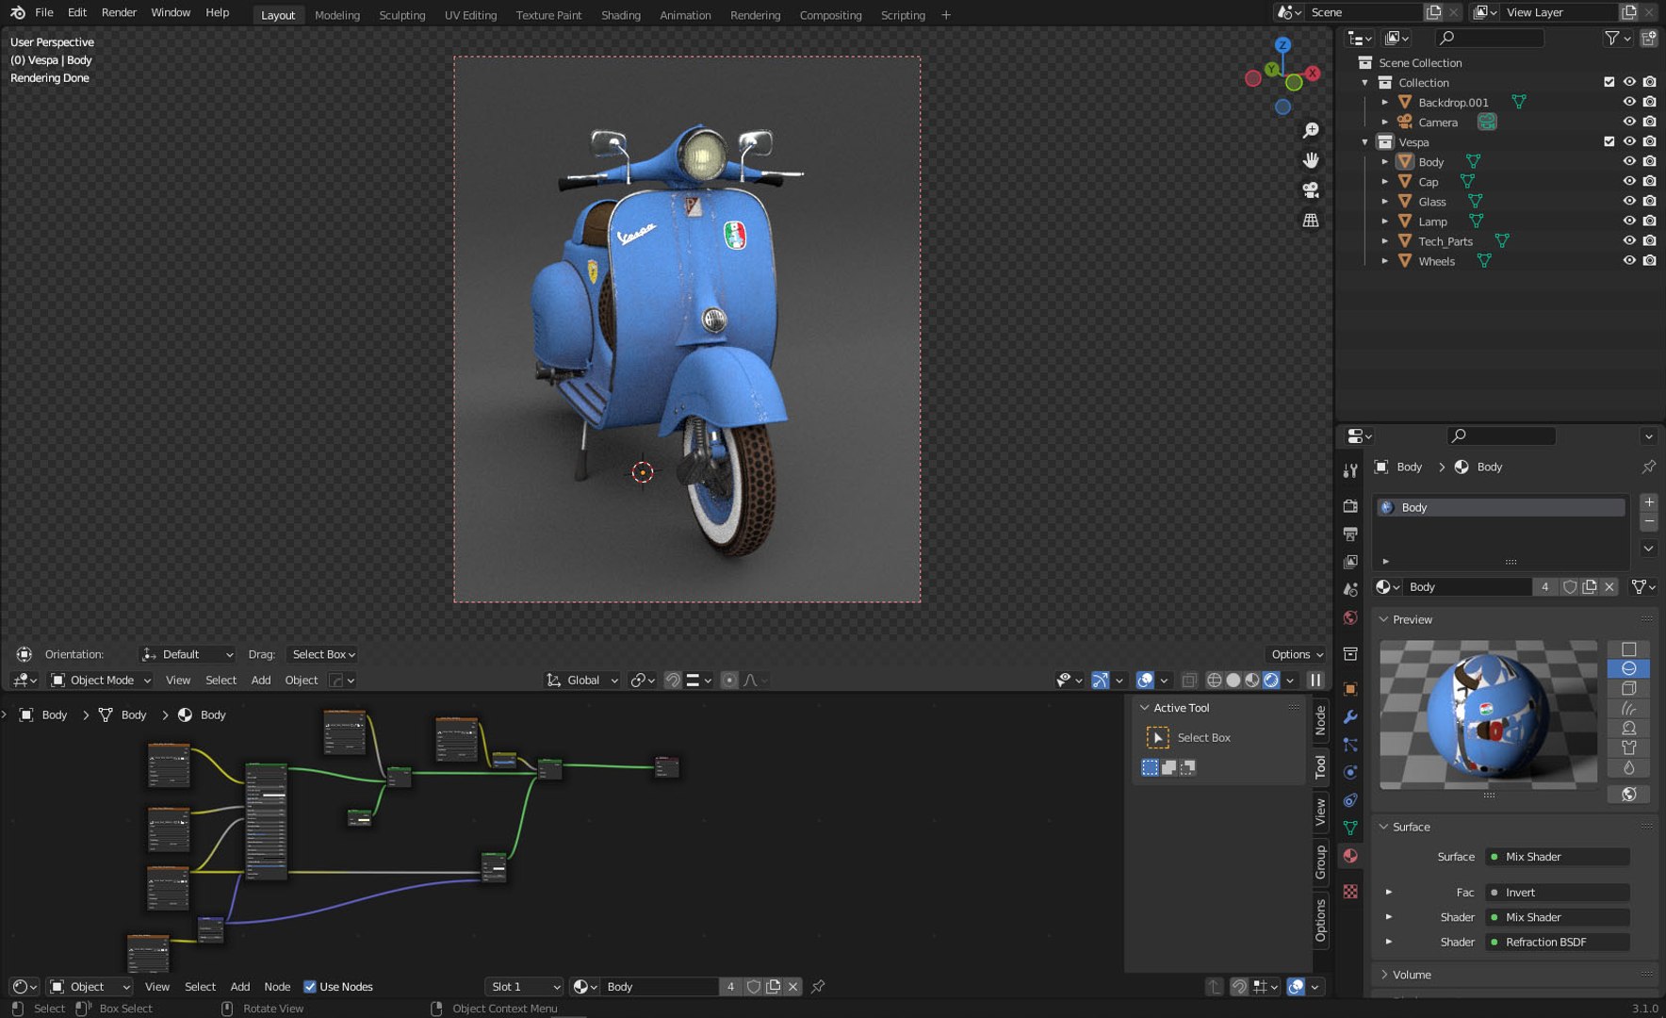Click the Select Box active tool button
This screenshot has width=1666, height=1018.
coord(1158,738)
